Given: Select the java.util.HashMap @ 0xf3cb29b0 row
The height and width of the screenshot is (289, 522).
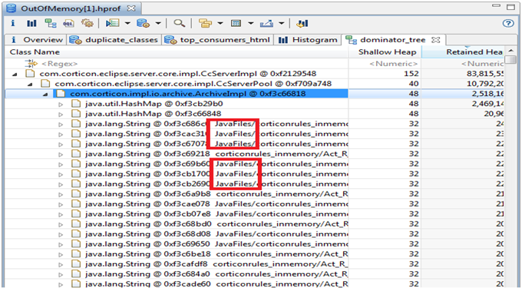Looking at the screenshot, I should [x=254, y=104].
